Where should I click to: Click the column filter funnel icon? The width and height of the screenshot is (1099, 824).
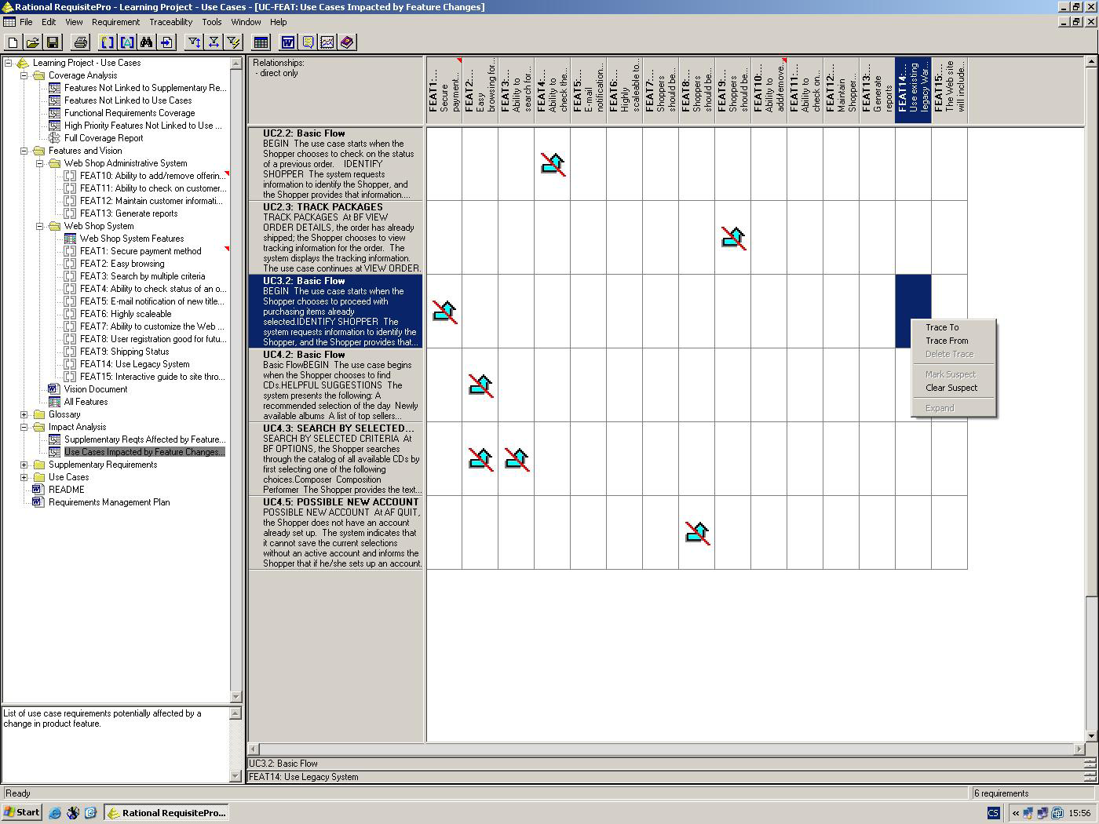coord(214,42)
